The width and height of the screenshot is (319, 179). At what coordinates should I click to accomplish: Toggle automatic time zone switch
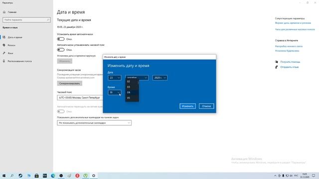pos(61,50)
